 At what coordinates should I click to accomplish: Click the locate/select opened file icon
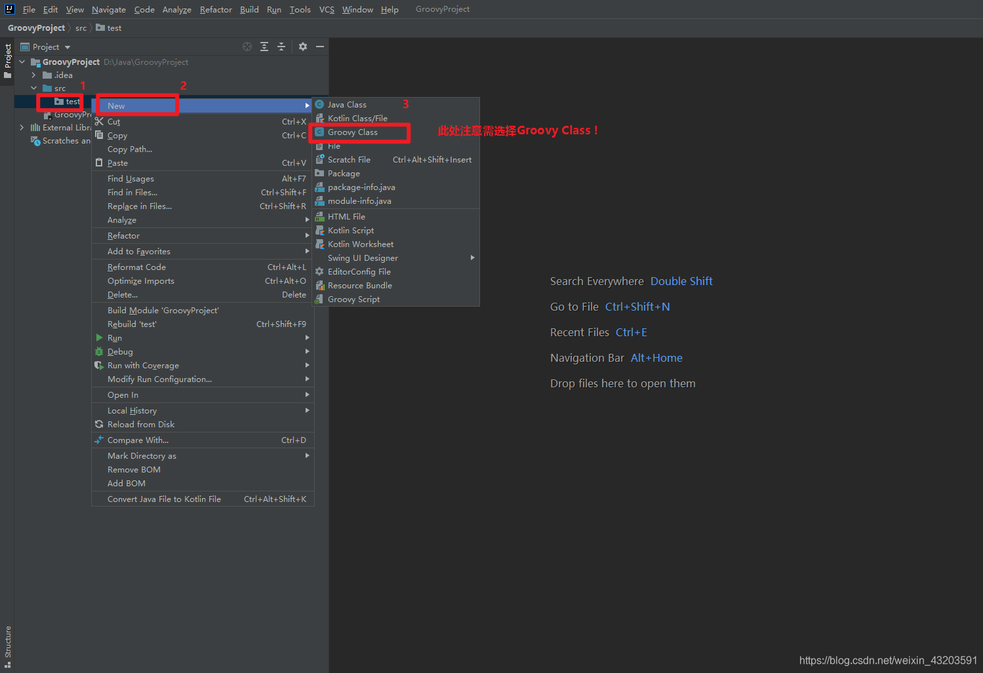[247, 47]
